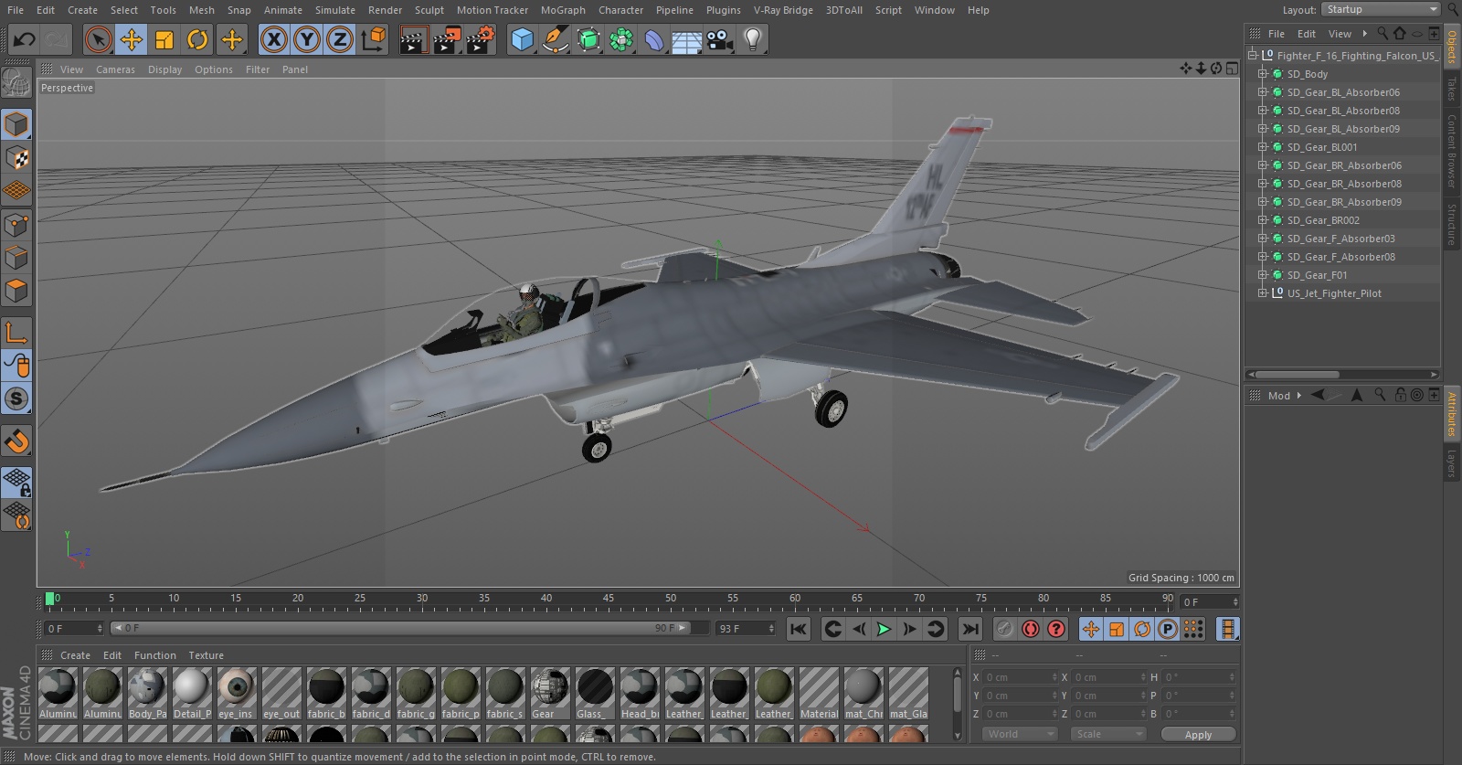Play the animation forward
1462x765 pixels.
click(884, 629)
